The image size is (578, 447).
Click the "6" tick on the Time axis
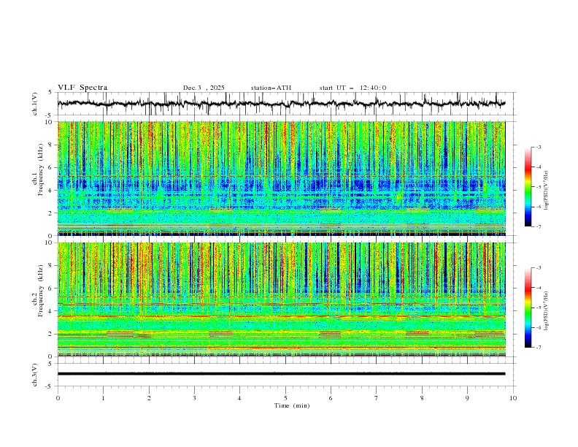[x=331, y=398]
